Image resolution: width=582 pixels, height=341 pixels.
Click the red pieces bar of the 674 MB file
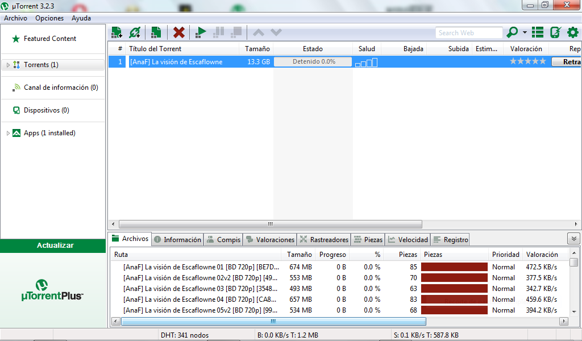(454, 267)
